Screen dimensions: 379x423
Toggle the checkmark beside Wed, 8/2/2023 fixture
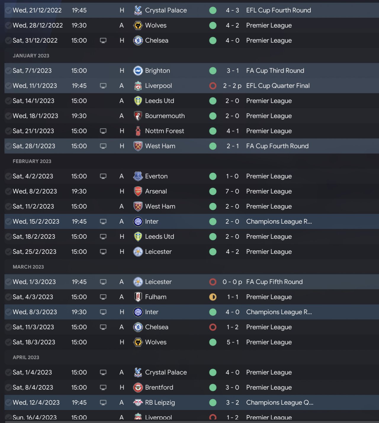coord(8,191)
